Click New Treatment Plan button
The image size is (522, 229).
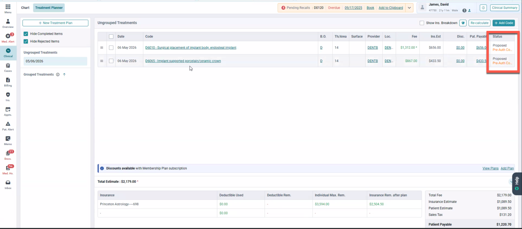click(55, 23)
